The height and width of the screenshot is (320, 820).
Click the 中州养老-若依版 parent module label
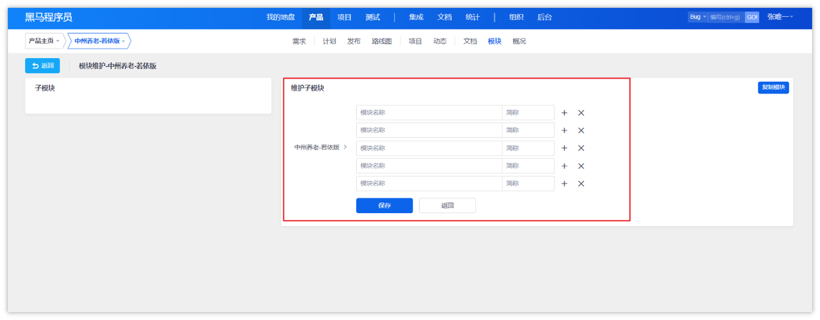coord(316,147)
